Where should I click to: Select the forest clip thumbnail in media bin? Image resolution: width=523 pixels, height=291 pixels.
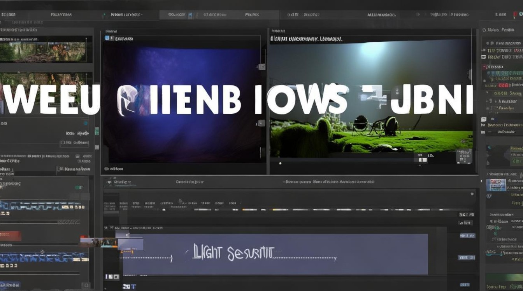46,49
